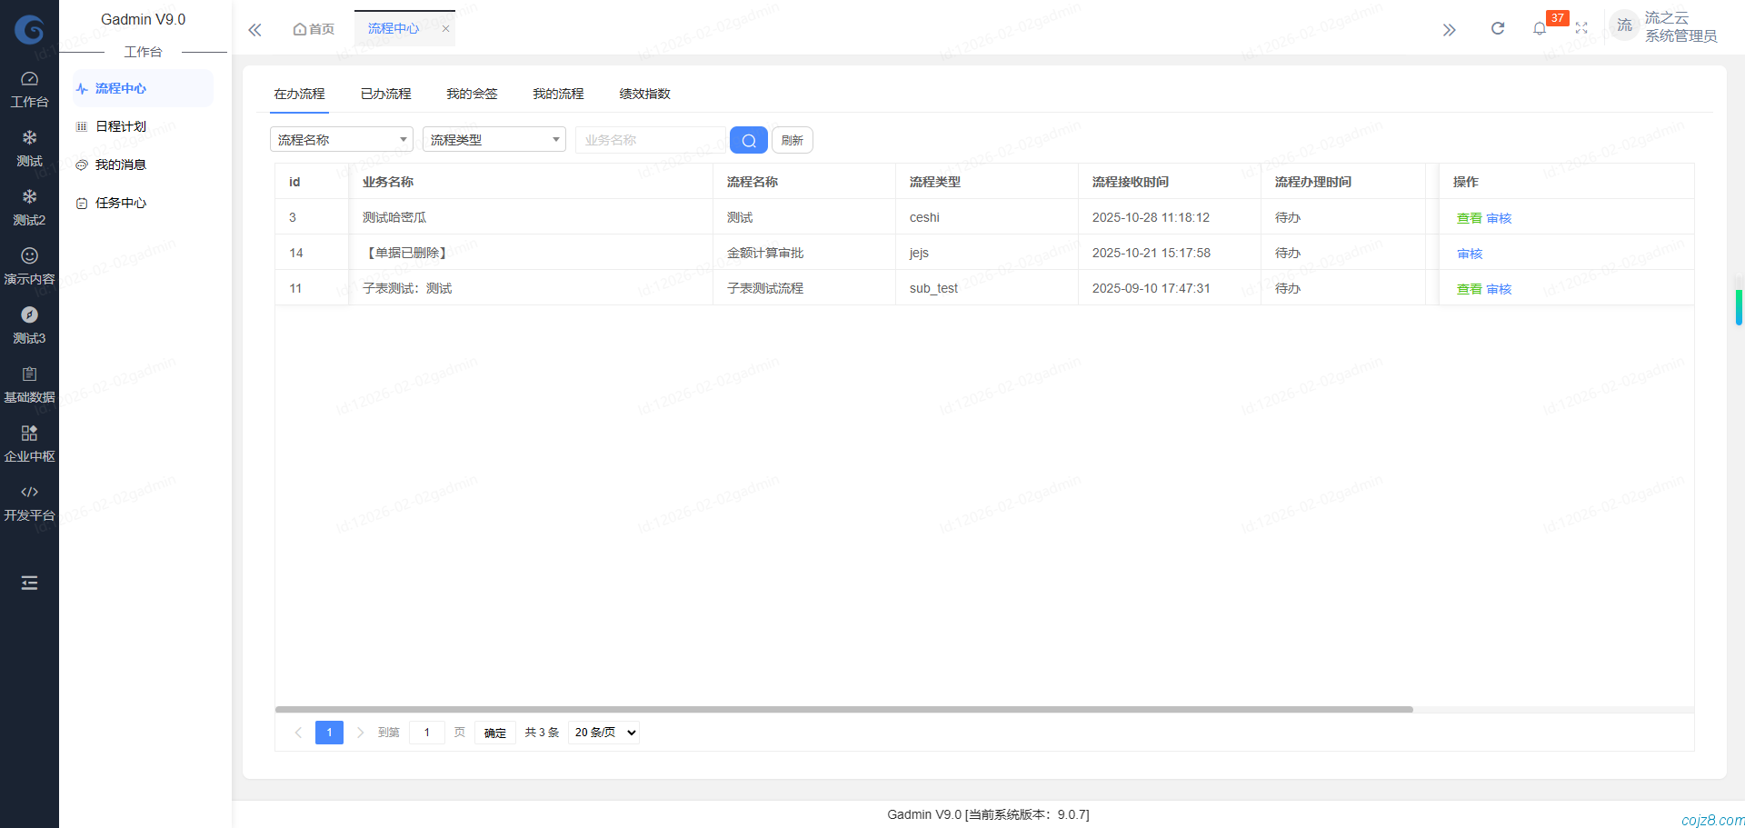The width and height of the screenshot is (1745, 828).
Task: Open the 企业中枢 sidebar section
Action: [x=29, y=443]
